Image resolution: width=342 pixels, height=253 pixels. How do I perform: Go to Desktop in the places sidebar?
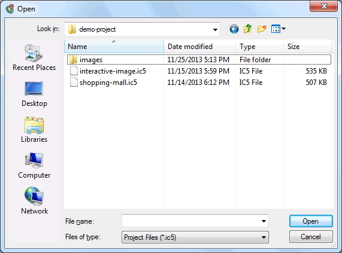click(34, 95)
